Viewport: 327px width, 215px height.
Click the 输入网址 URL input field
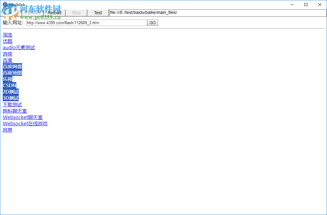(87, 23)
